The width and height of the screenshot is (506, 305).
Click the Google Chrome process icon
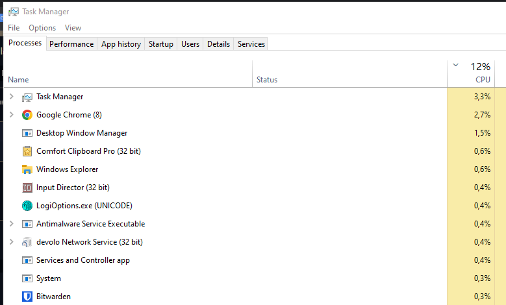click(27, 115)
